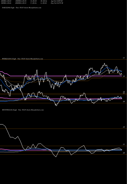Click the 'Avg Vol' reading

57,1
